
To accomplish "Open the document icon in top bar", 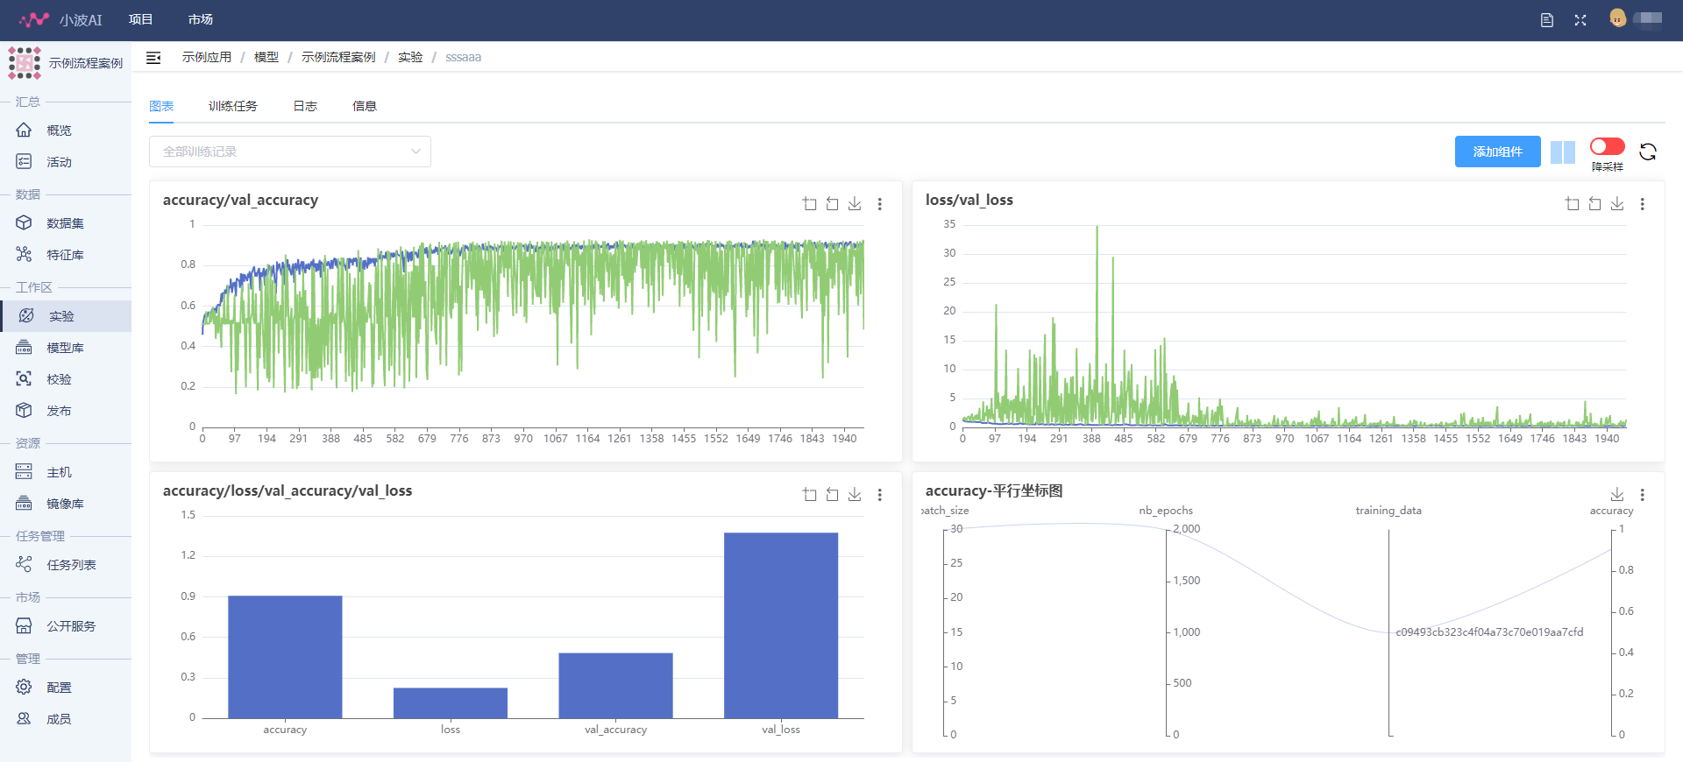I will tap(1547, 20).
